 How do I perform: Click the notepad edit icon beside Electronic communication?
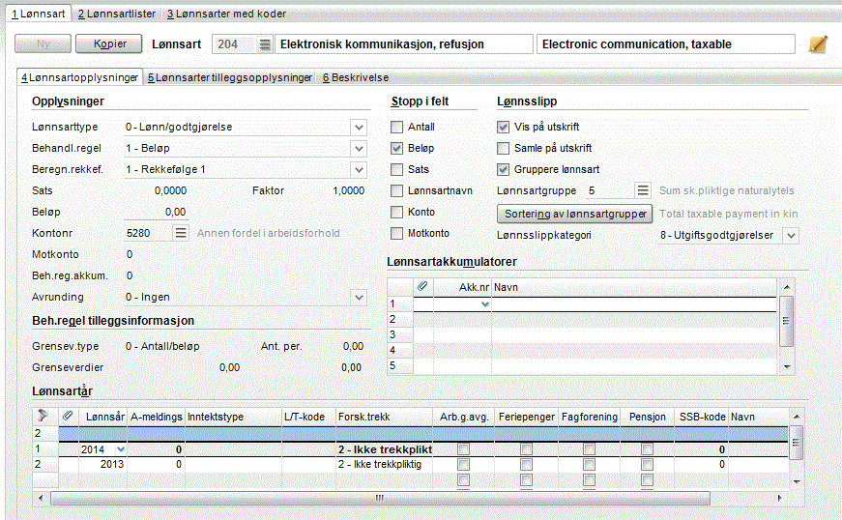pyautogui.click(x=818, y=44)
